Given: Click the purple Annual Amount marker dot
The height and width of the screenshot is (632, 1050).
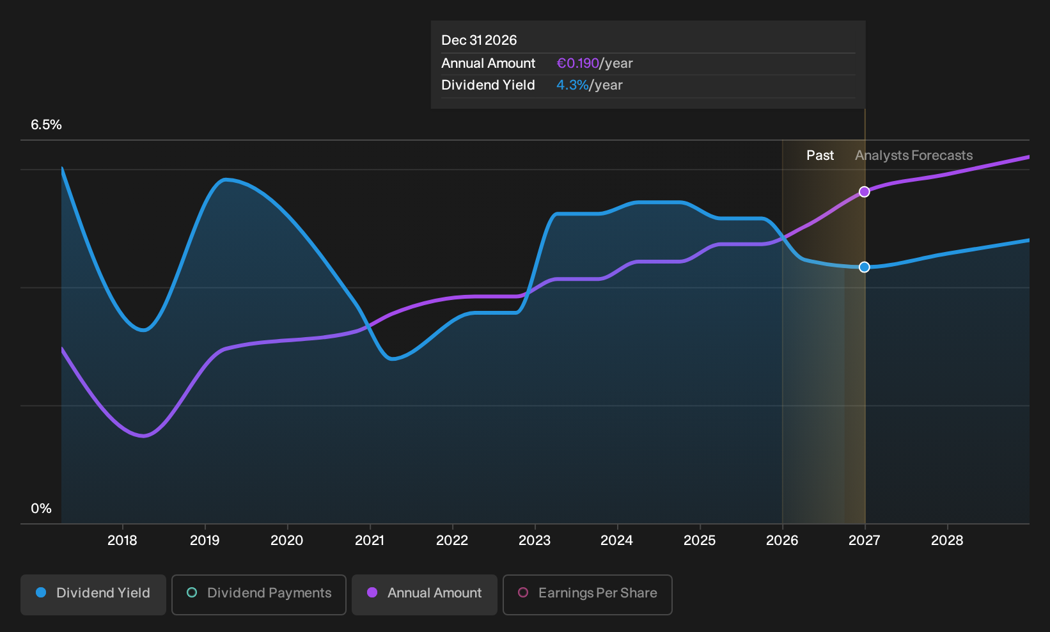Looking at the screenshot, I should coord(864,192).
